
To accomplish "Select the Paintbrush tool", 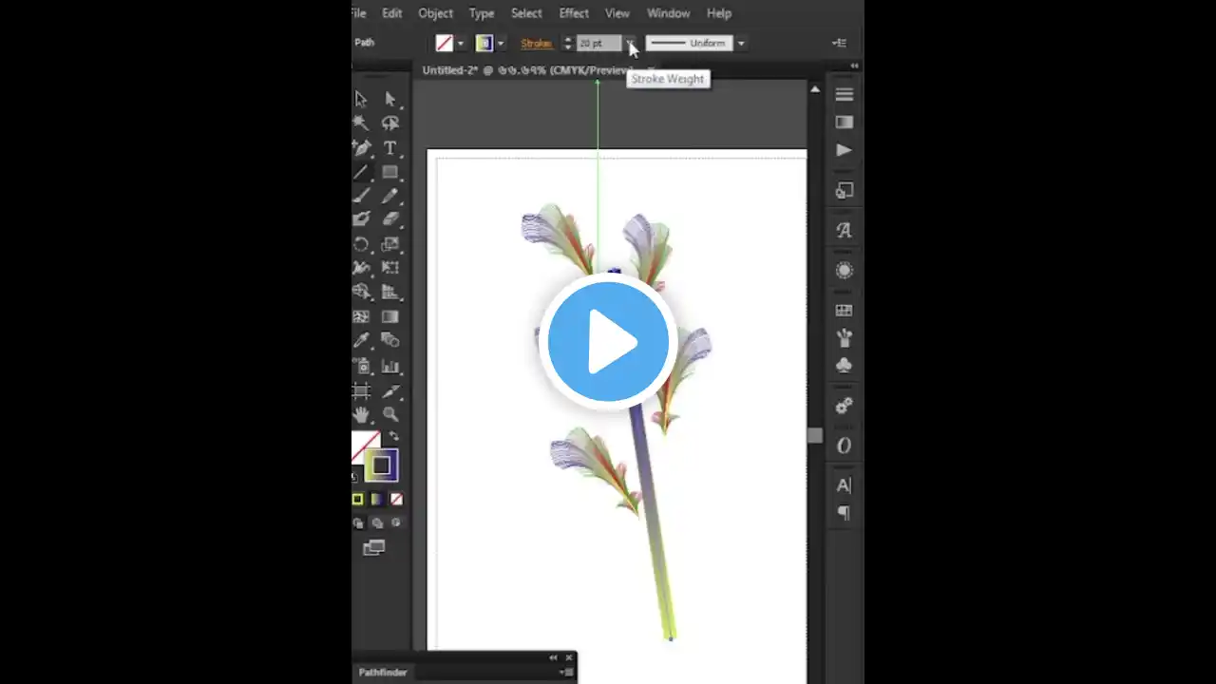I will 361,196.
